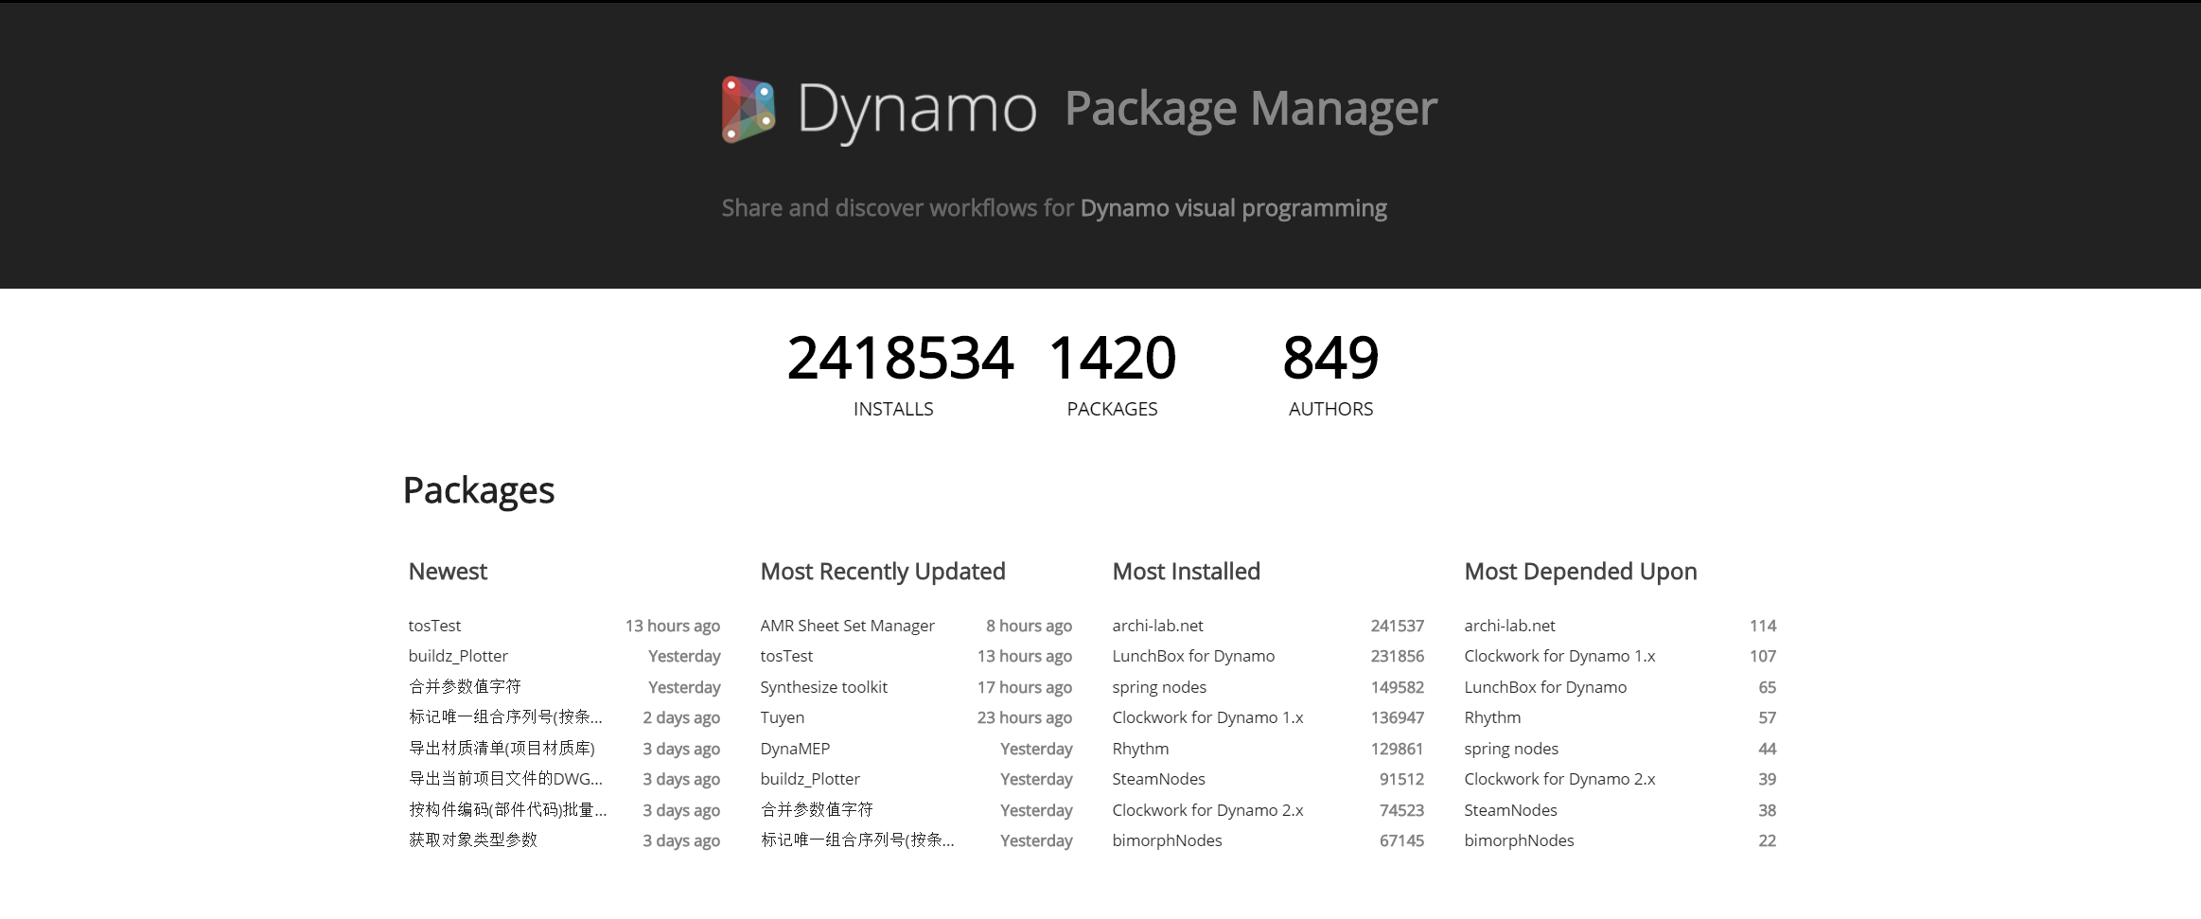Open Clockwork for Dynamo 1.x in Most Installed
The image size is (2201, 919).
pos(1207,717)
